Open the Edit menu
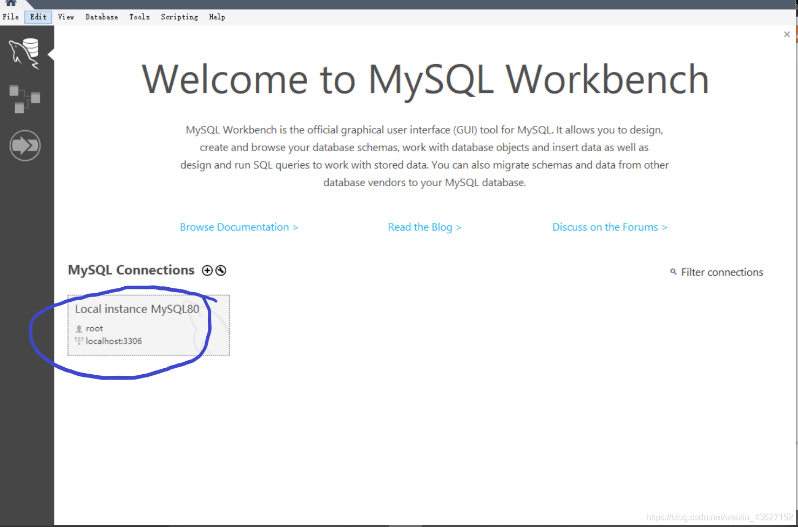The height and width of the screenshot is (527, 798). [38, 17]
